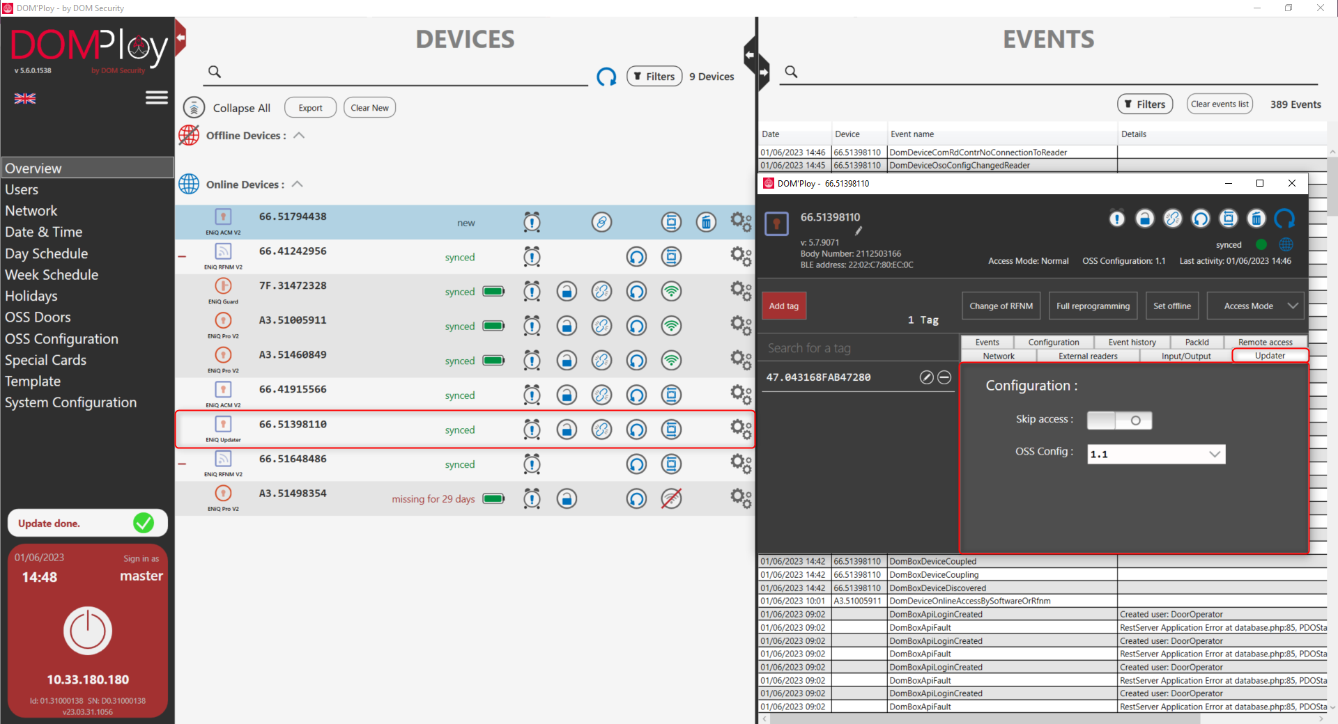Open the Access Mode dropdown
Image resolution: width=1338 pixels, height=724 pixels.
[x=1255, y=306]
